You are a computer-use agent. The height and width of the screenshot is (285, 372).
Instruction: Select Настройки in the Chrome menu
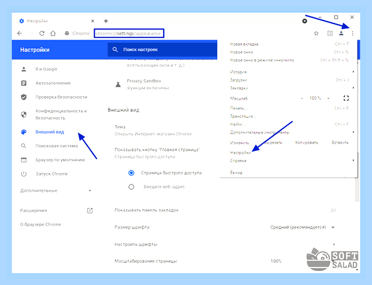pyautogui.click(x=241, y=153)
